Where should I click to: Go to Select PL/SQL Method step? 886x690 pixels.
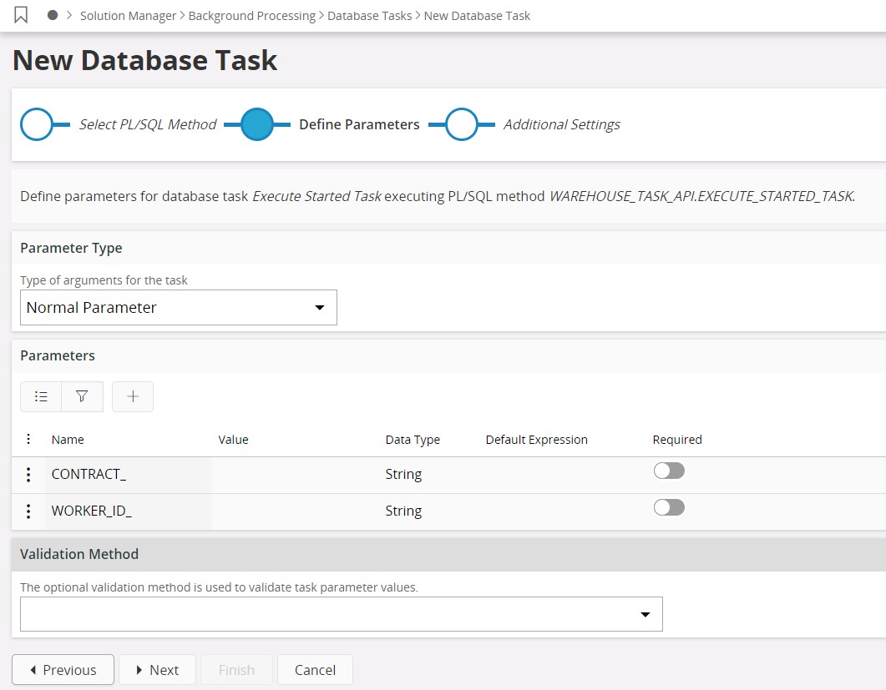point(37,125)
